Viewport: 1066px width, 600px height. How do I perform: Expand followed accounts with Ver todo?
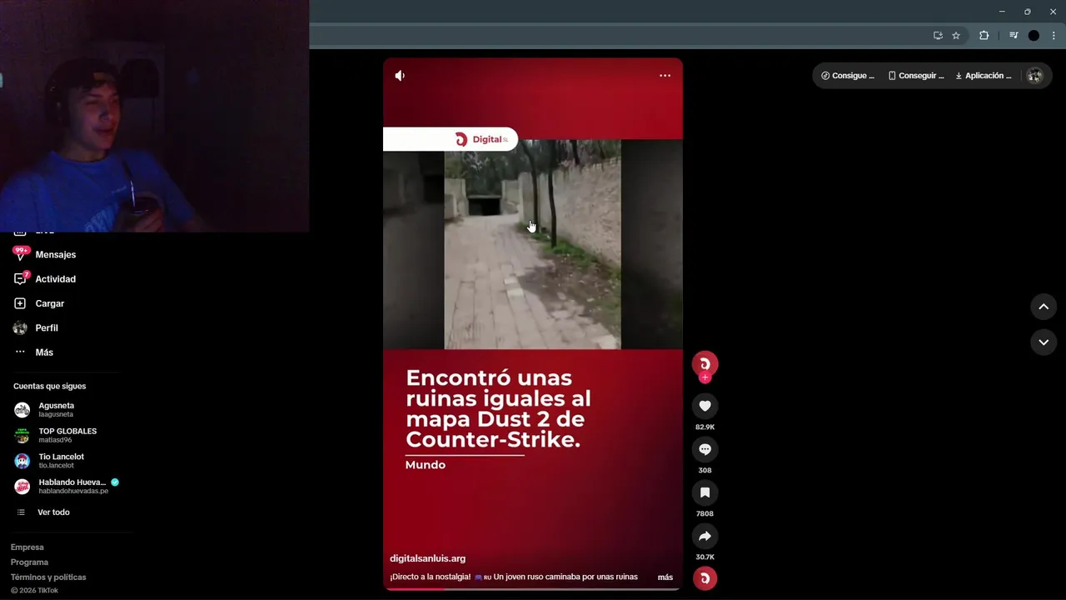click(53, 512)
